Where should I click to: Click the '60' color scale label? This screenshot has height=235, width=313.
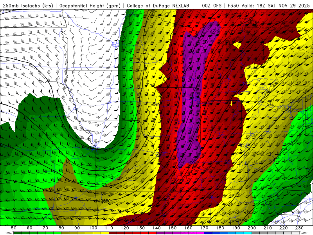pos(29,228)
